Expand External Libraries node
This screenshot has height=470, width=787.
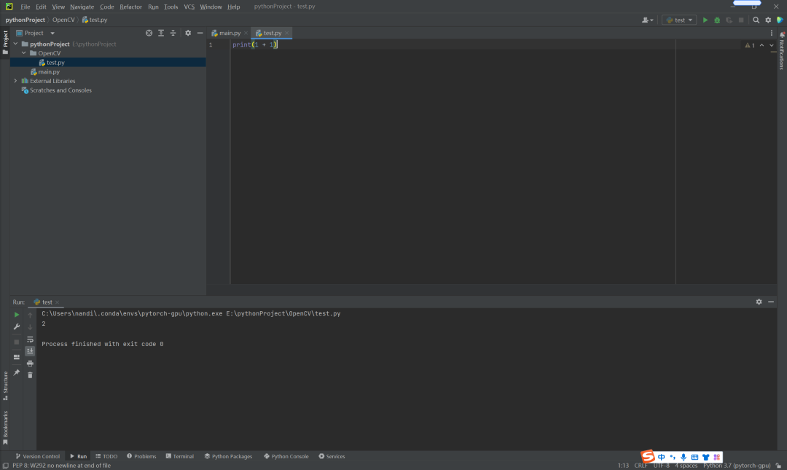[x=15, y=81]
